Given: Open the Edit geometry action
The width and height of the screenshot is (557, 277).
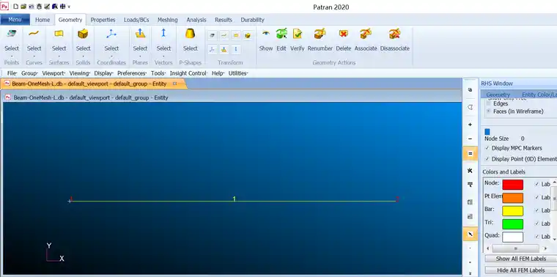Looking at the screenshot, I should click(281, 34).
